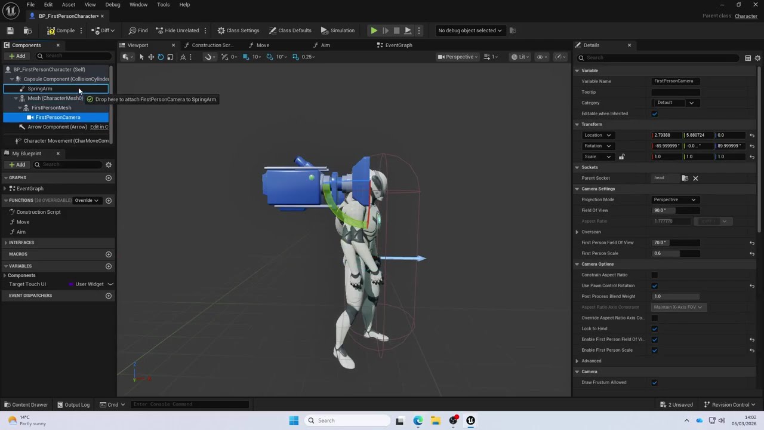The width and height of the screenshot is (764, 430).
Task: Add a new function with plus icon
Action: [x=109, y=200]
